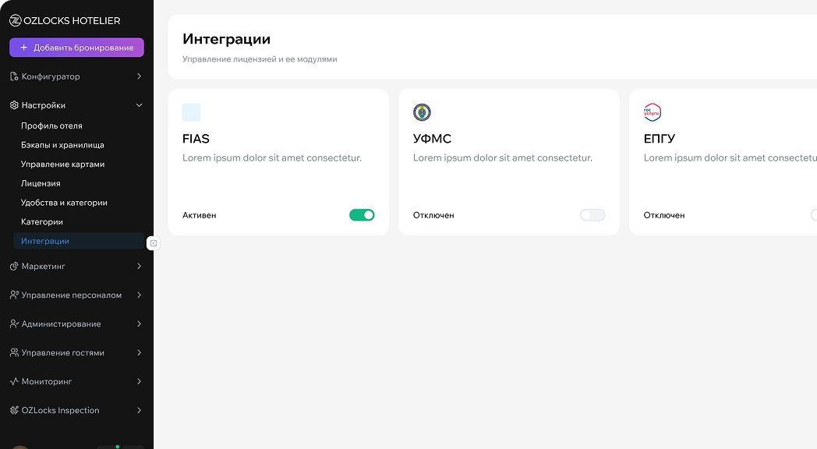The width and height of the screenshot is (817, 449).
Task: Select Управление картами in sidebar
Action: [62, 164]
